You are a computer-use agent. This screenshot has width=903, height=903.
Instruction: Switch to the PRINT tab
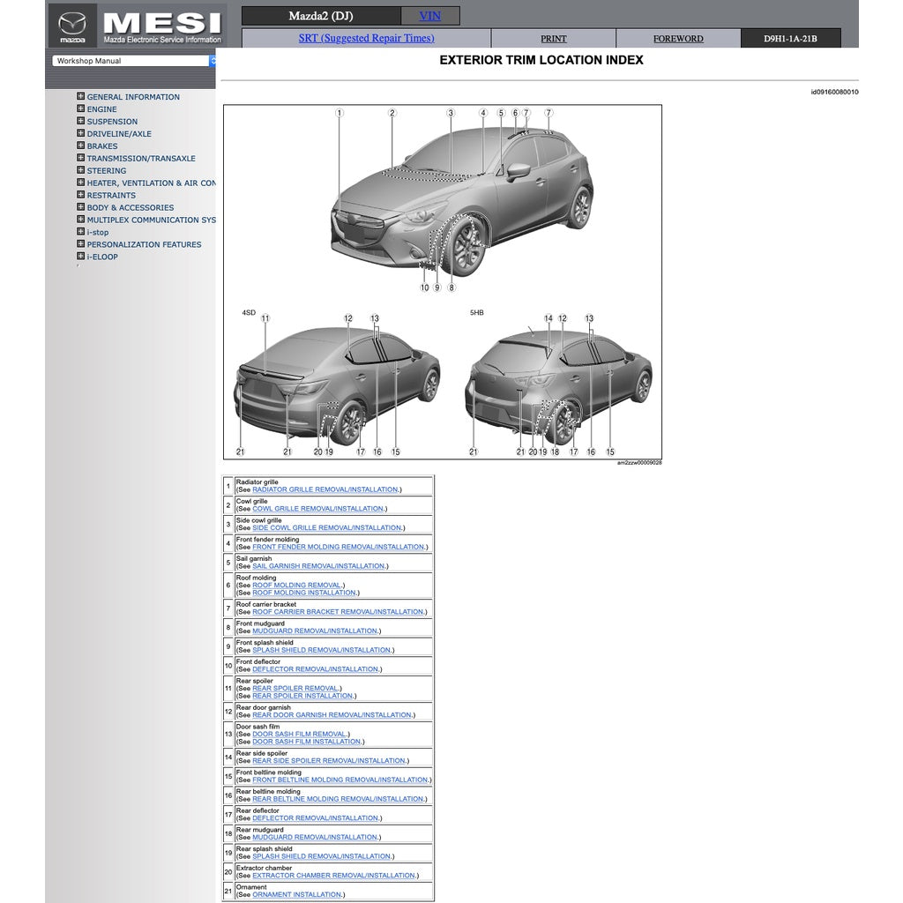[x=553, y=38]
